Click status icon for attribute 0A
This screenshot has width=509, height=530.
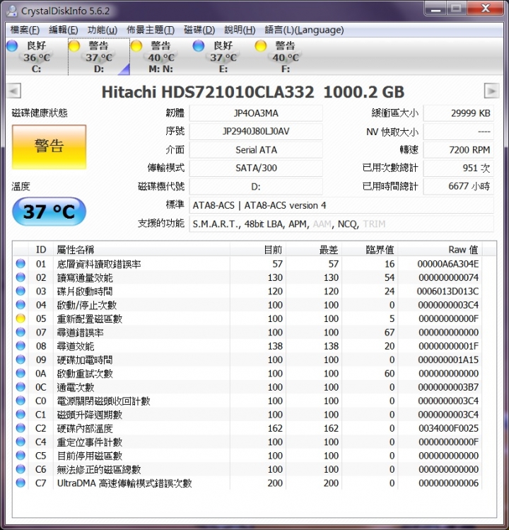[x=21, y=373]
